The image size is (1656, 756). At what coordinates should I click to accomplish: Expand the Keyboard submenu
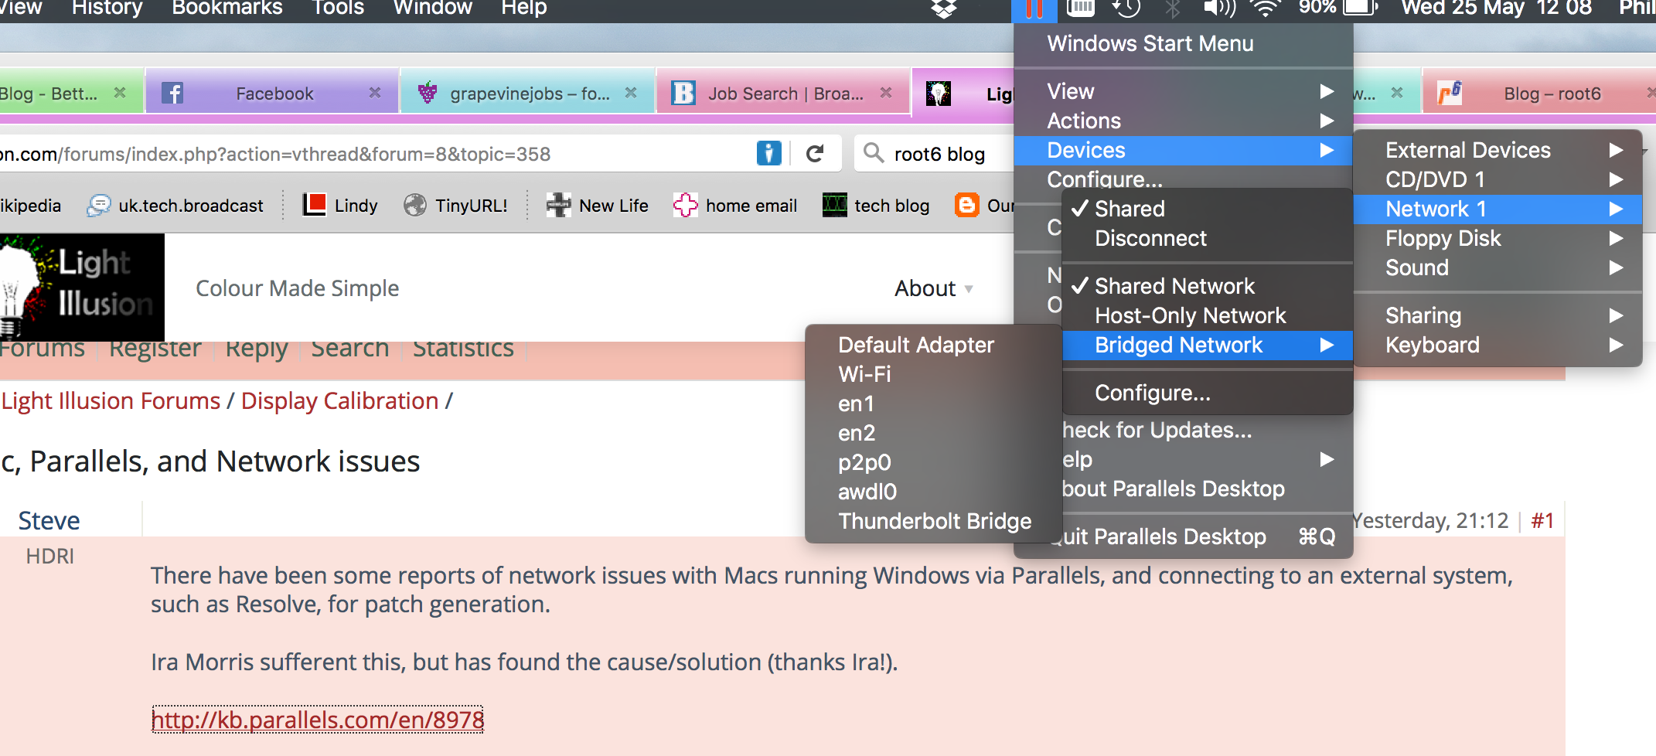click(x=1498, y=345)
